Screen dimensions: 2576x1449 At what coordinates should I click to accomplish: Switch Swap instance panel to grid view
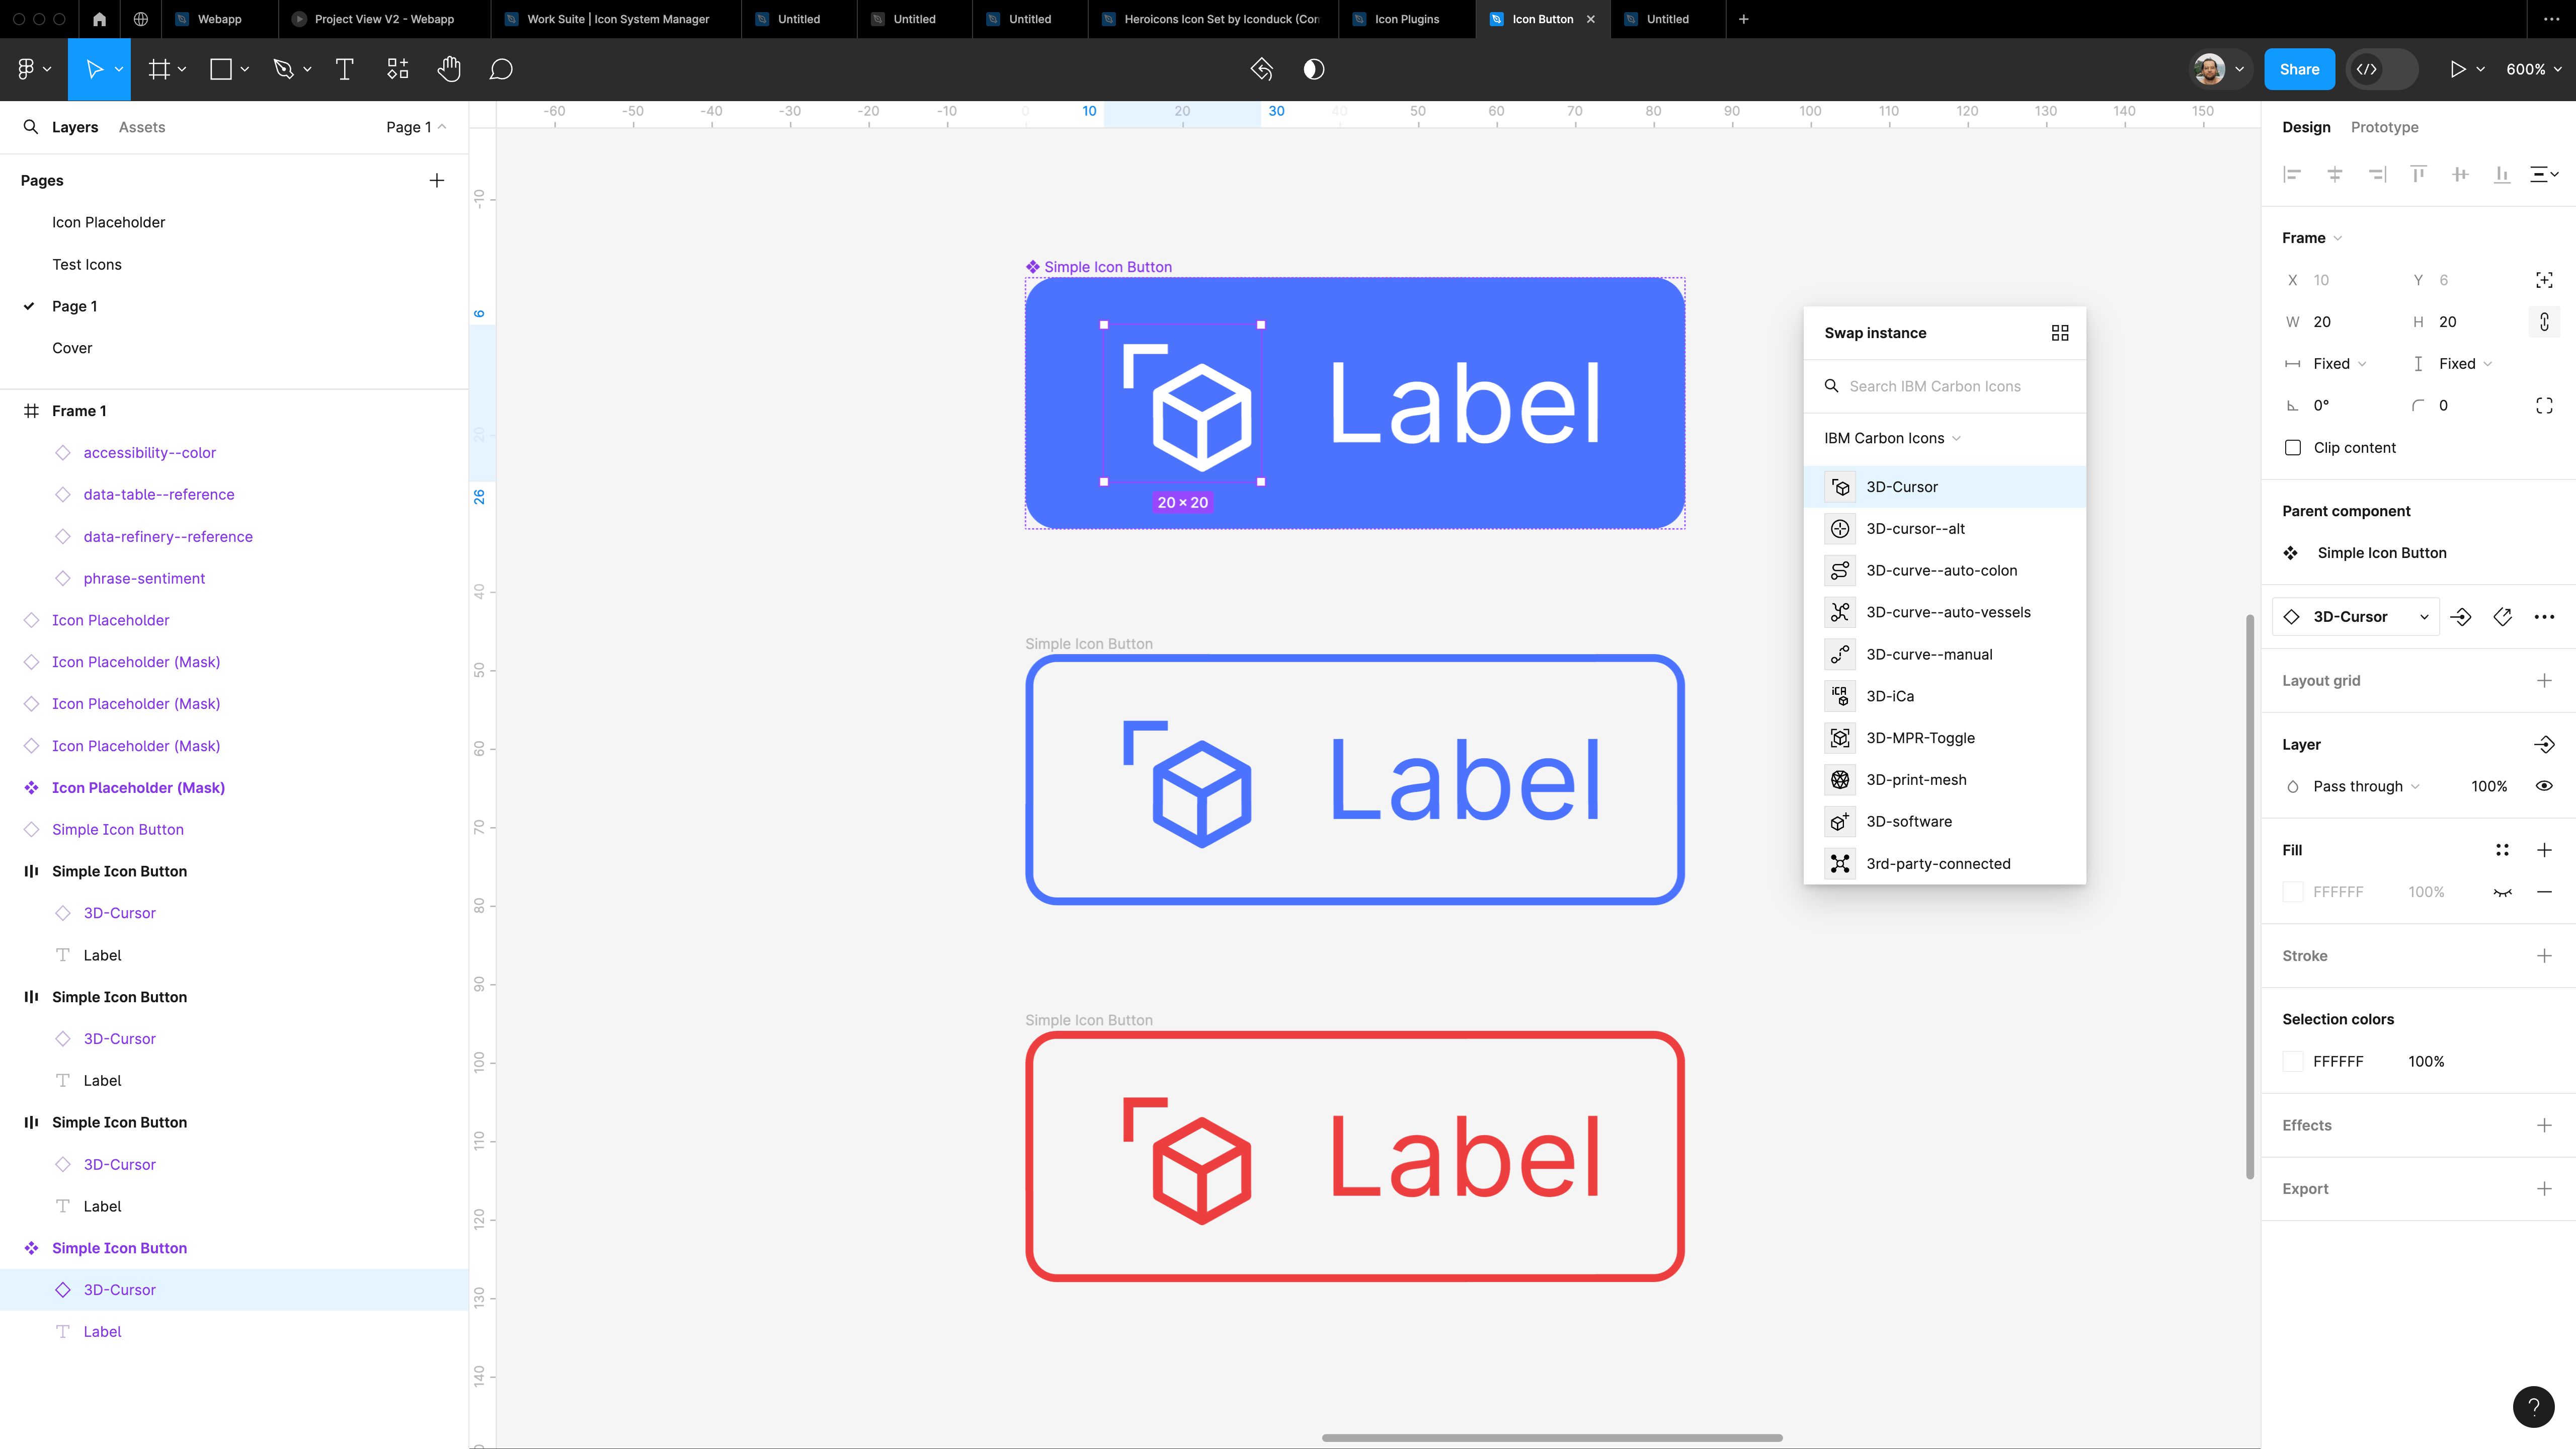coord(2059,332)
